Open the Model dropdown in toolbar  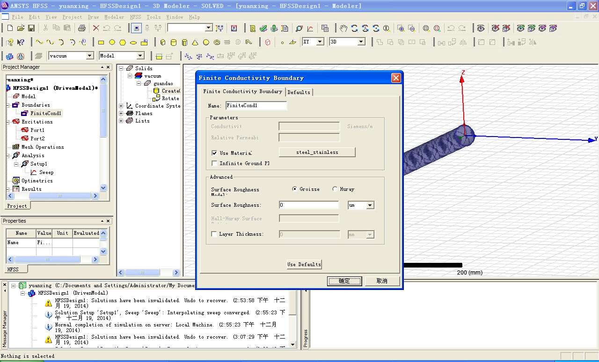click(x=140, y=56)
